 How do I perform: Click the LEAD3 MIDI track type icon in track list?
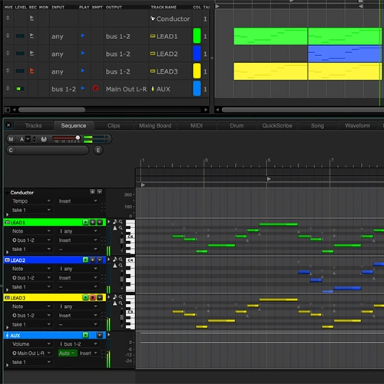click(x=153, y=71)
